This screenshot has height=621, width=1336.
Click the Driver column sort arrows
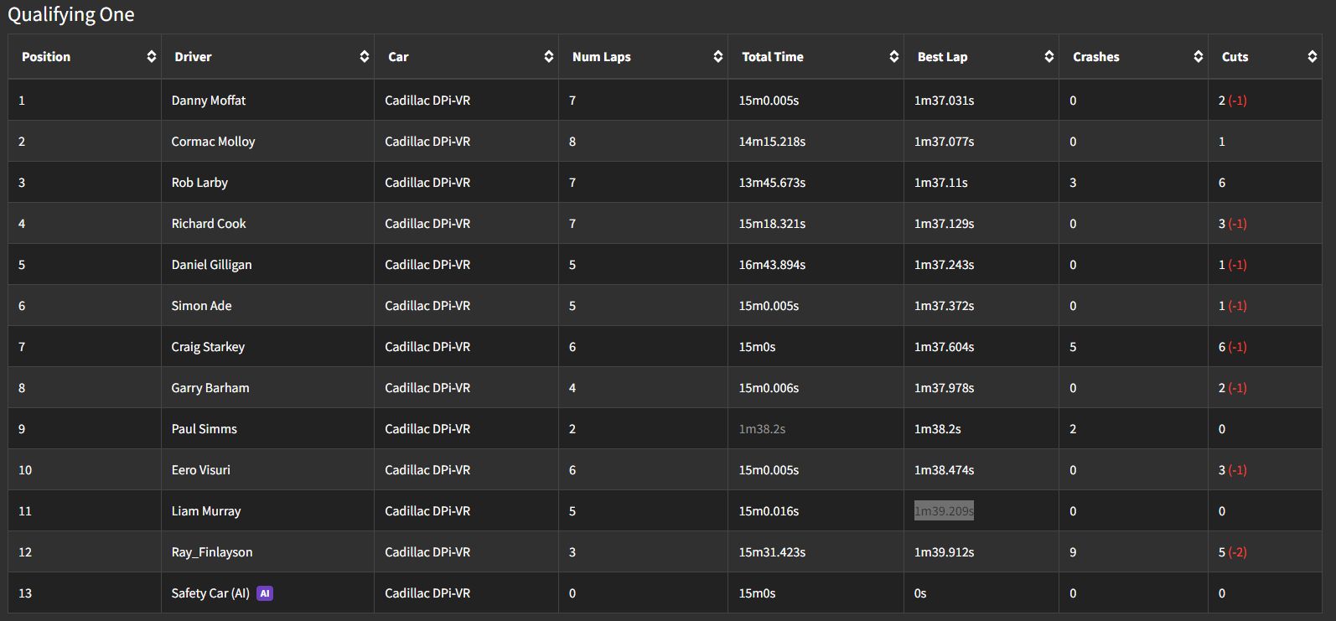[x=365, y=57]
